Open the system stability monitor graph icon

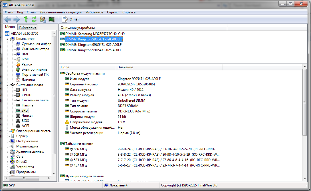(x=52, y=19)
